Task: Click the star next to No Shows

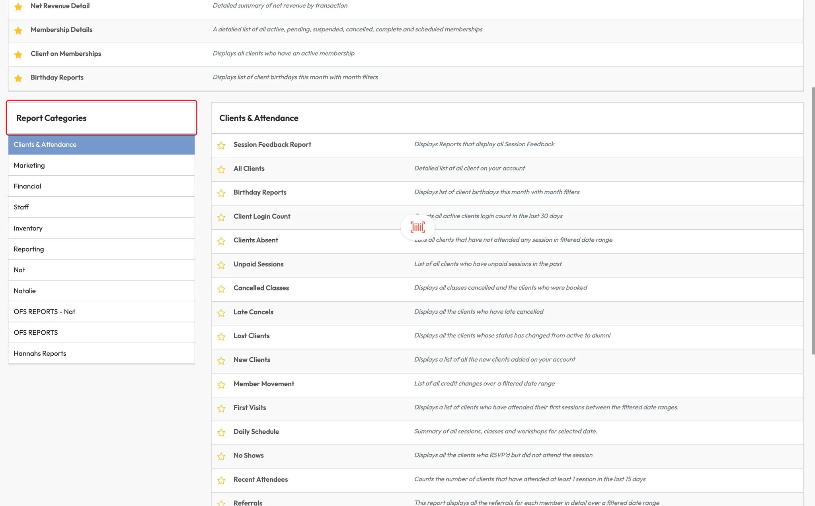Action: (x=221, y=456)
